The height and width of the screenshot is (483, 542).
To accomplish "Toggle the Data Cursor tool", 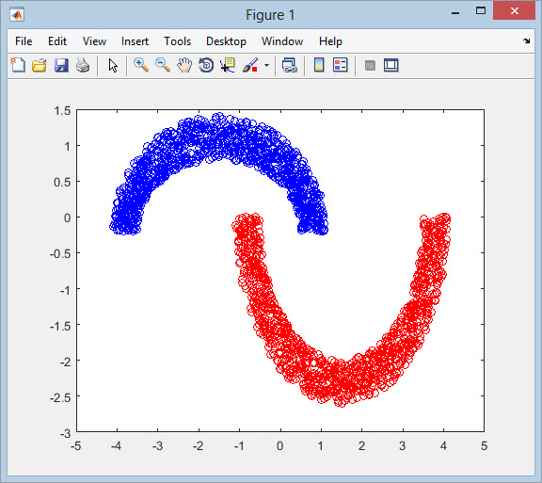I will [228, 65].
